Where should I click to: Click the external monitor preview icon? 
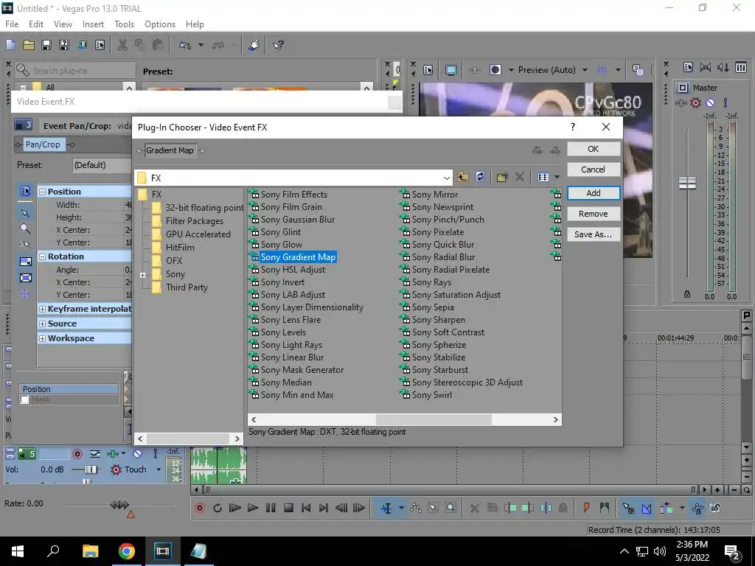[x=451, y=70]
